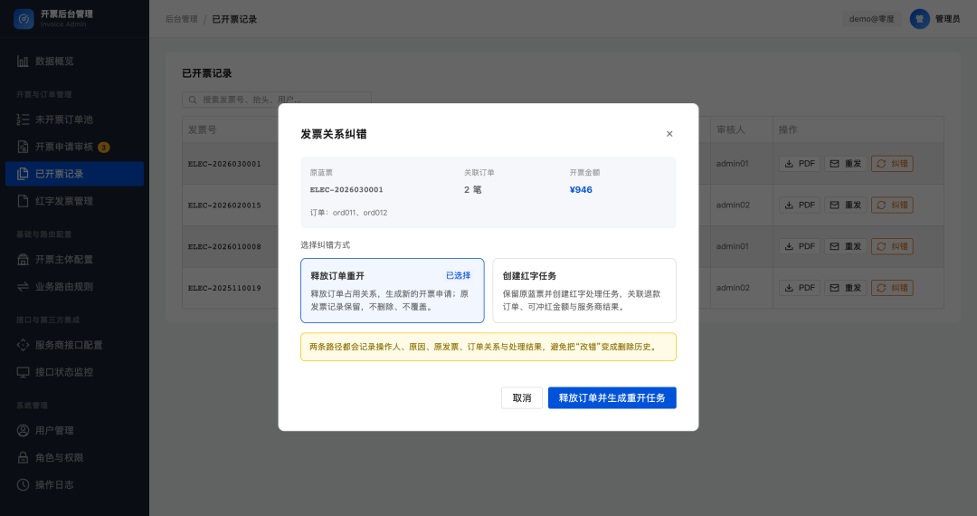977x516 pixels.
Task: Click the 管理员 avatar icon
Action: pyautogui.click(x=920, y=19)
